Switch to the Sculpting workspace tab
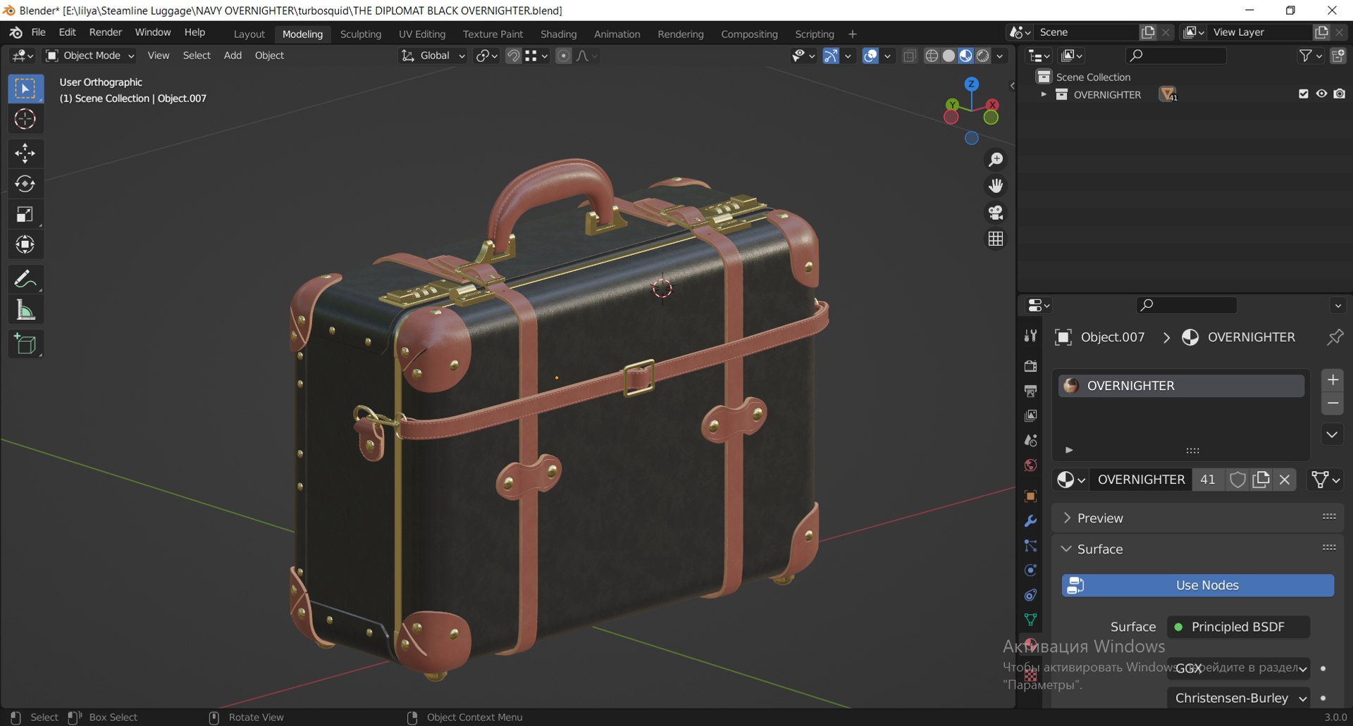1353x726 pixels. coord(361,34)
